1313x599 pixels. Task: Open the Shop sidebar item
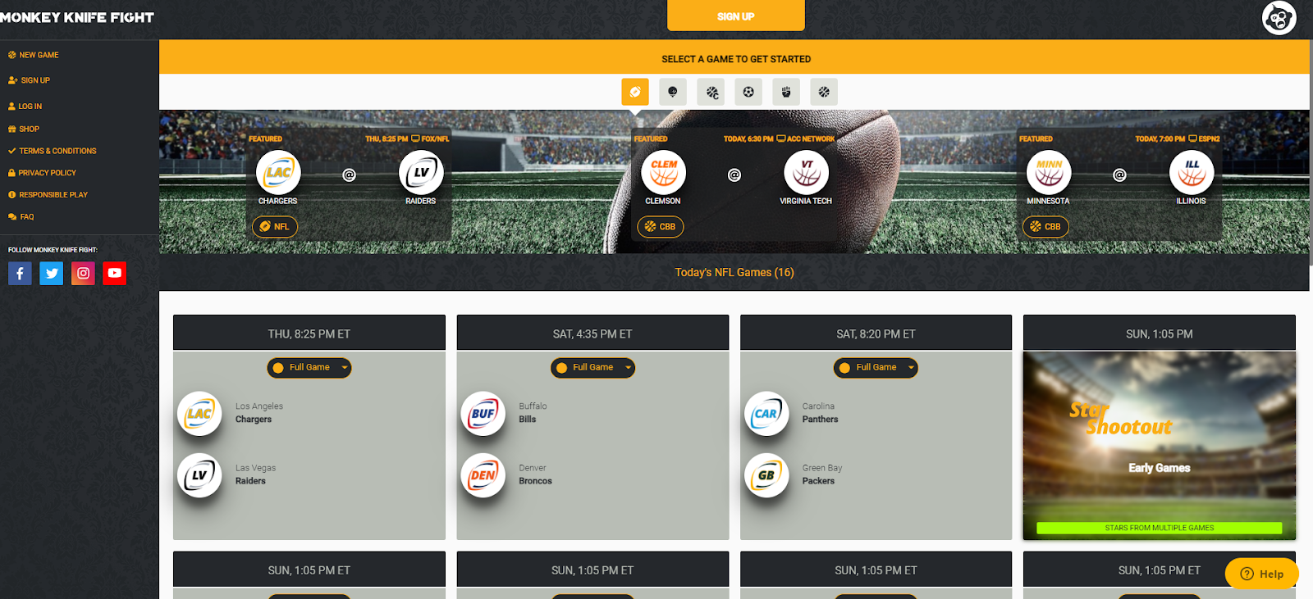[24, 129]
